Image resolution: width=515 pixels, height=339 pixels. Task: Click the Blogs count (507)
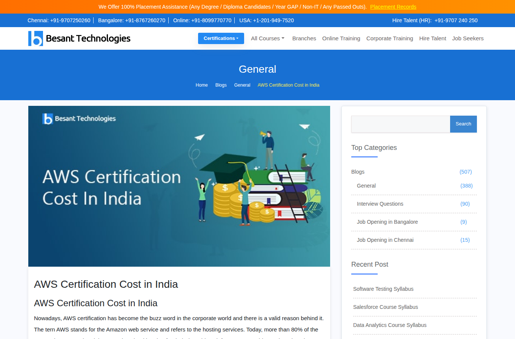(466, 172)
